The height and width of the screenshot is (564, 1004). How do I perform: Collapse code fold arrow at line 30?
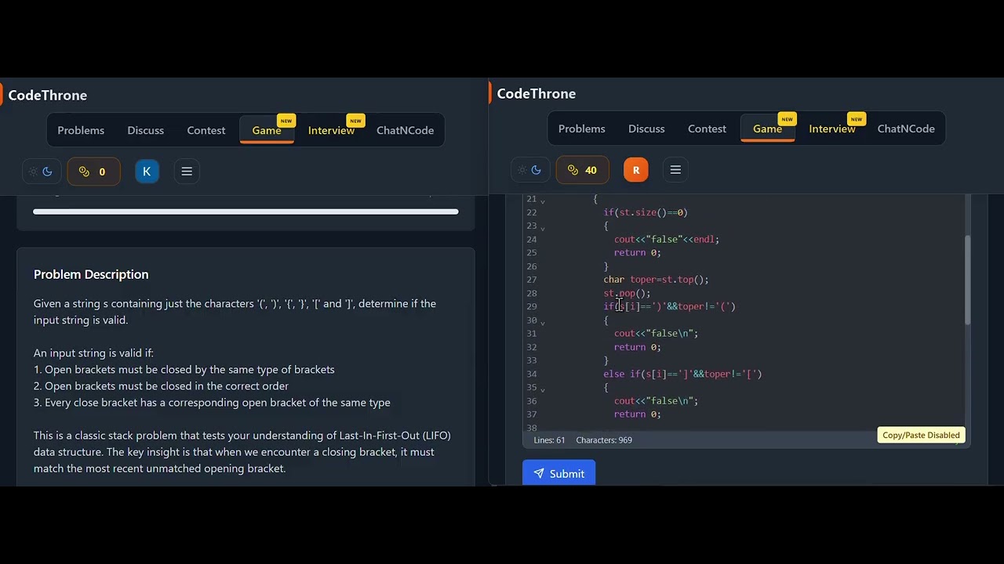(543, 321)
